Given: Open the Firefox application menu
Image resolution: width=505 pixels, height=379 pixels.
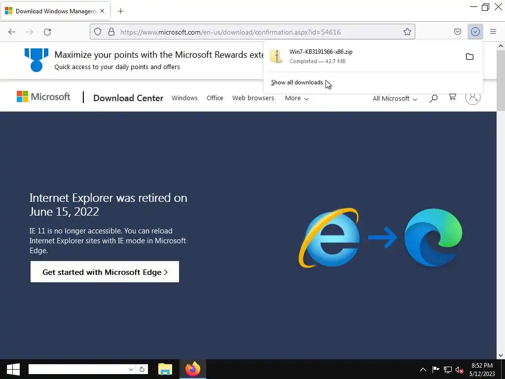Looking at the screenshot, I should click(493, 32).
